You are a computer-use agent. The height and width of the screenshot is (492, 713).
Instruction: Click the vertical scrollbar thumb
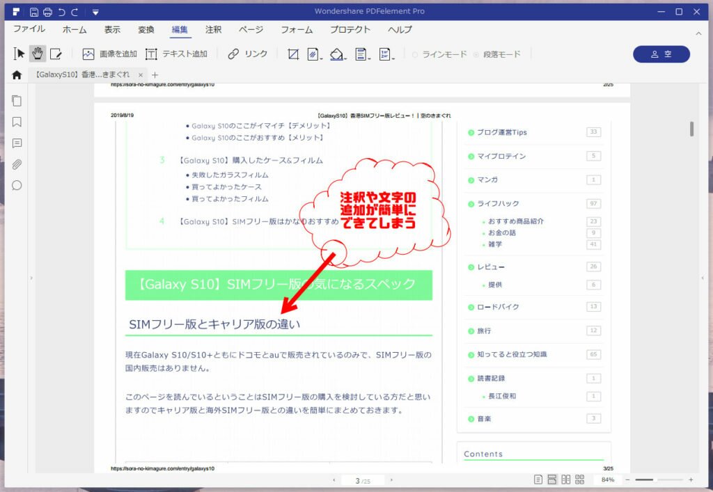(691, 129)
